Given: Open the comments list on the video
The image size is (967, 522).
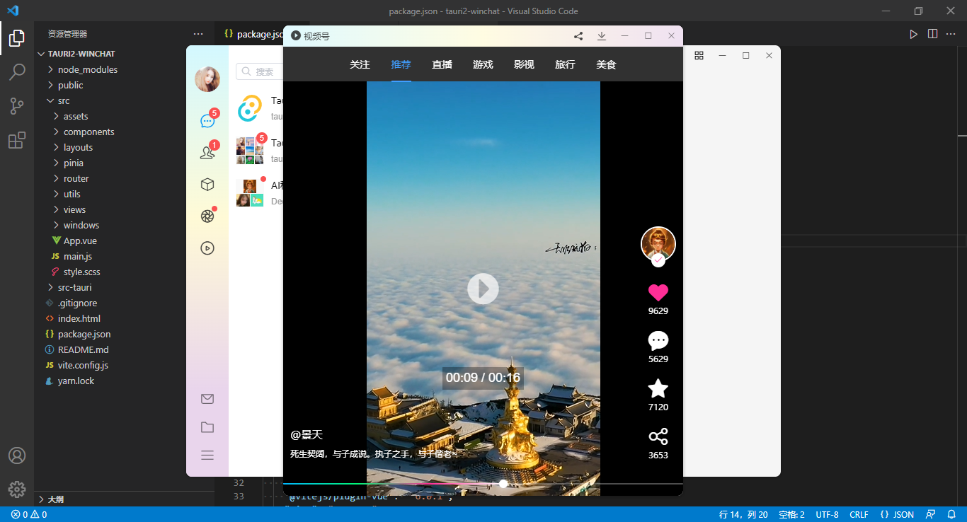Looking at the screenshot, I should coord(658,342).
